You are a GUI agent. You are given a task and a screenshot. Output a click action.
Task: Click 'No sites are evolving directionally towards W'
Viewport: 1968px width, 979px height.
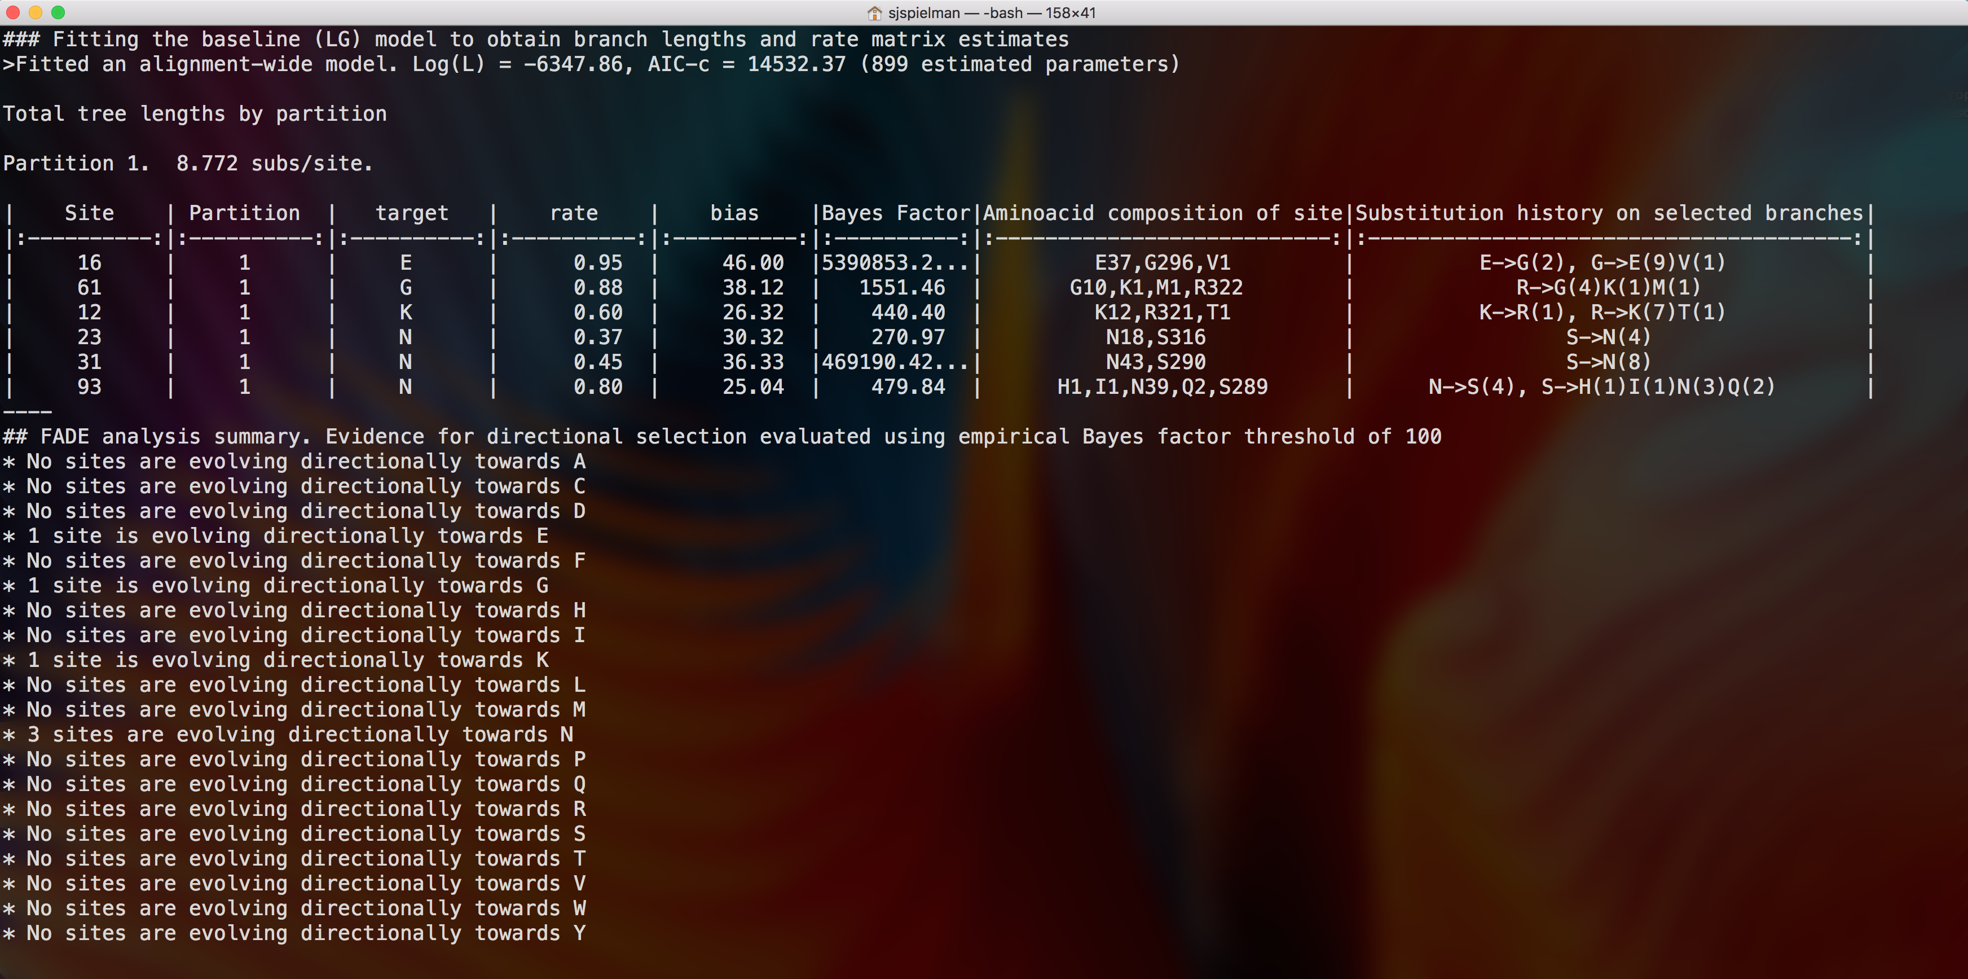tap(294, 908)
